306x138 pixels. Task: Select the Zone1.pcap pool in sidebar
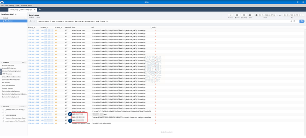click(14, 21)
